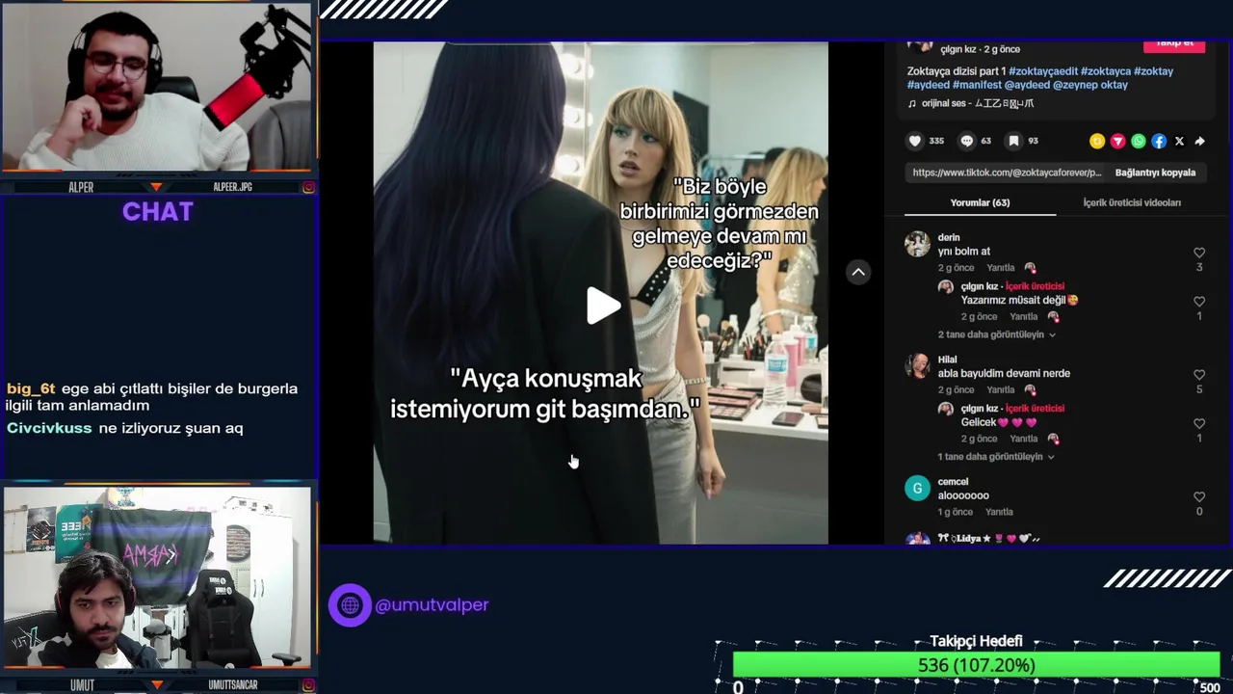Click the username Hilal
Image resolution: width=1233 pixels, height=694 pixels.
pyautogui.click(x=947, y=360)
